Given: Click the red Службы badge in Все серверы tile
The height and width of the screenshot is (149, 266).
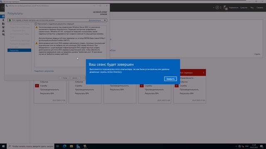Looking at the screenshot, I should coord(177,86).
